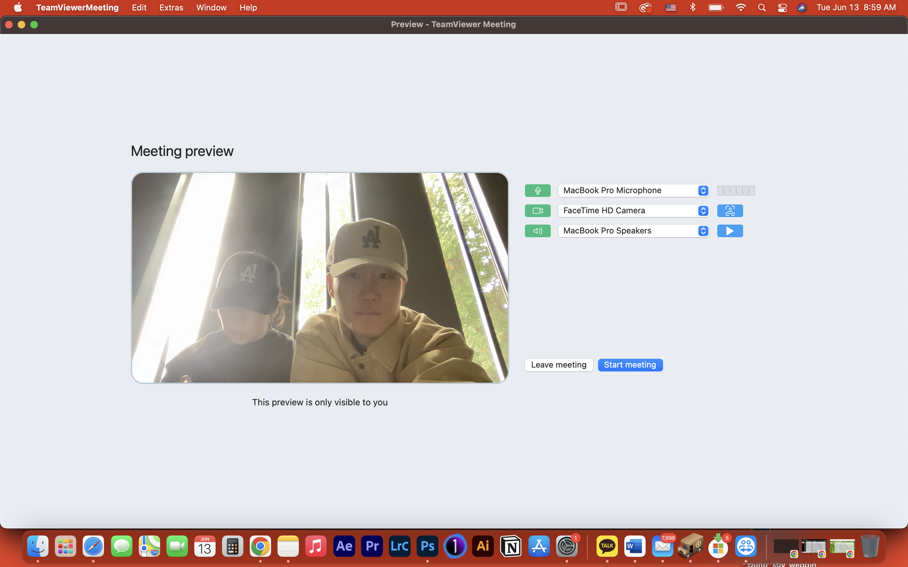Open Notes from the dock
The width and height of the screenshot is (908, 567).
tap(288, 546)
